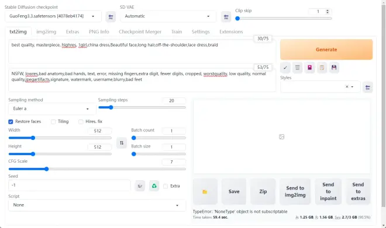The image size is (386, 228).
Task: Open the Stable Diffusion checkpoint dropdown
Action: click(53, 16)
